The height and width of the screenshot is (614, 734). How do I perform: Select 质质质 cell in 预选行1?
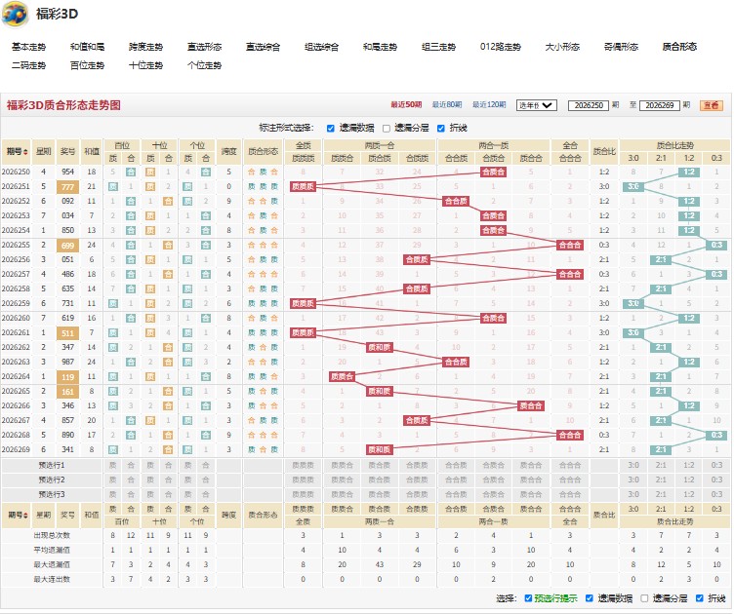tap(303, 466)
